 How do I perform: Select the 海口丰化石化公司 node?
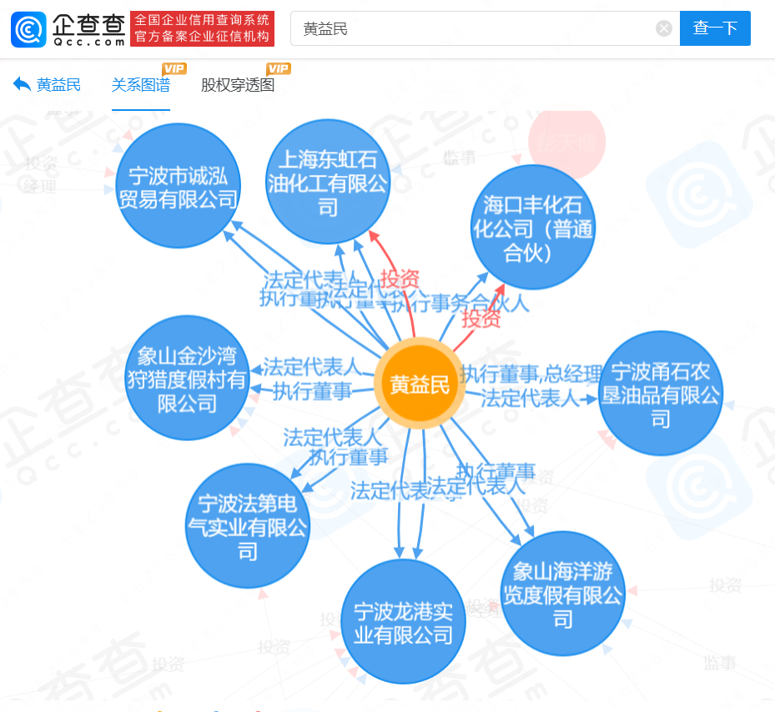[532, 227]
